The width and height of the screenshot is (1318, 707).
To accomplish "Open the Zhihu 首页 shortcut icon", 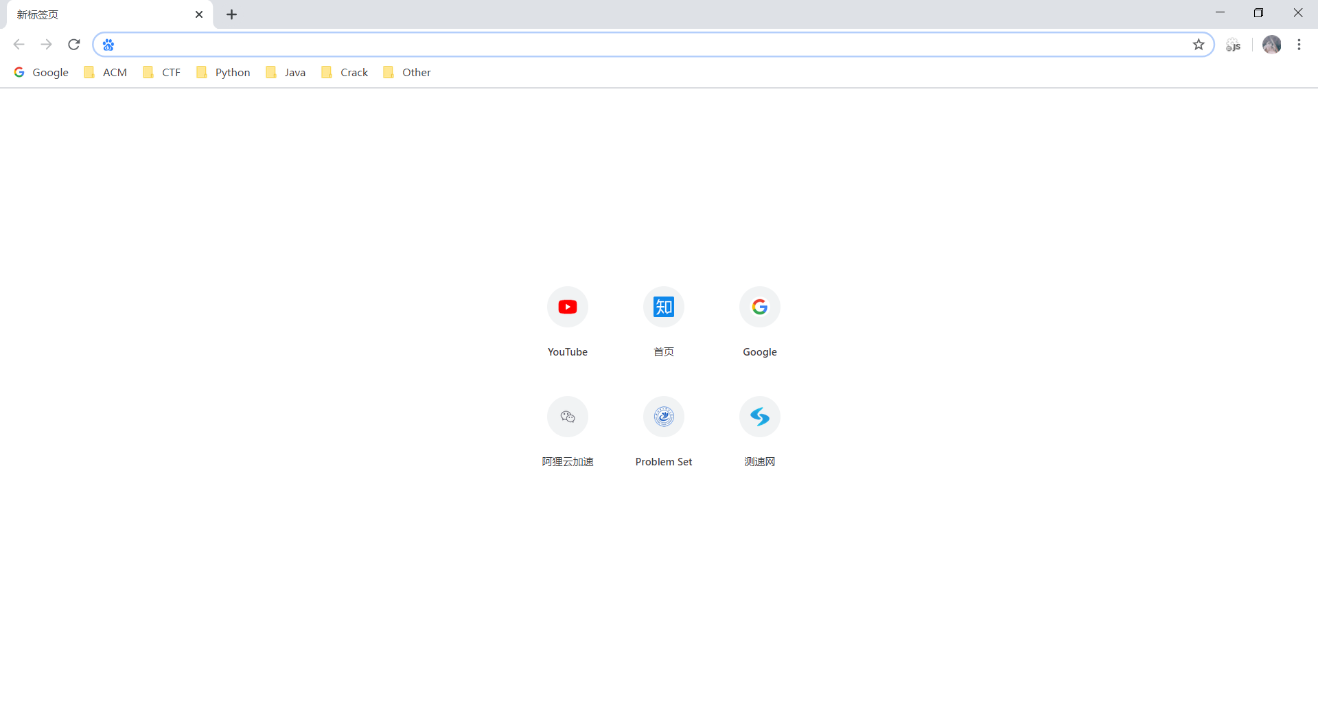I will point(664,307).
